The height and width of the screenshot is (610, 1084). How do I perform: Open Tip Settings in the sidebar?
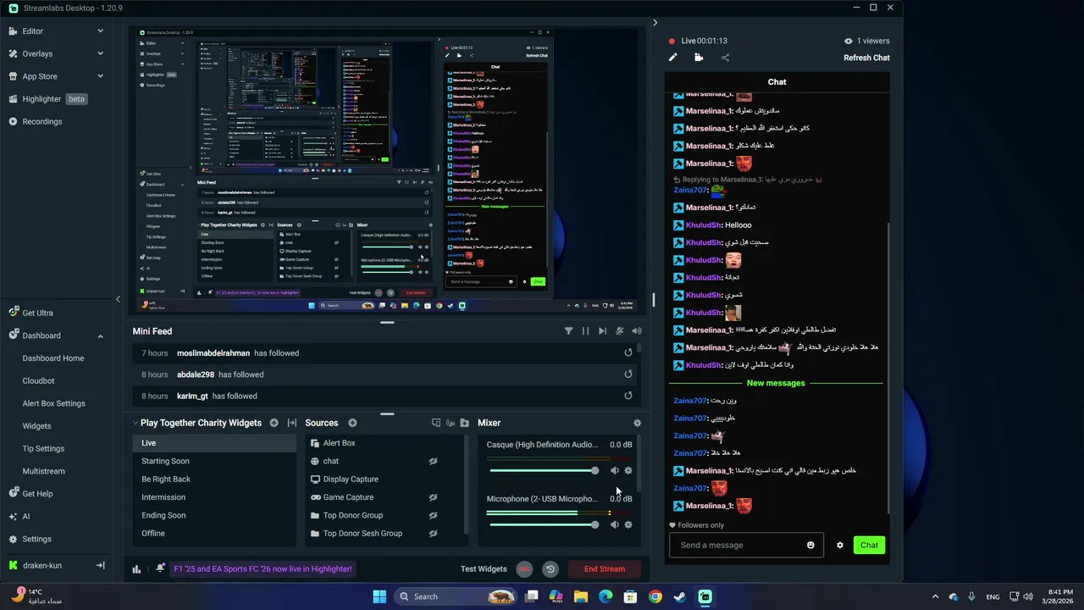tap(43, 449)
